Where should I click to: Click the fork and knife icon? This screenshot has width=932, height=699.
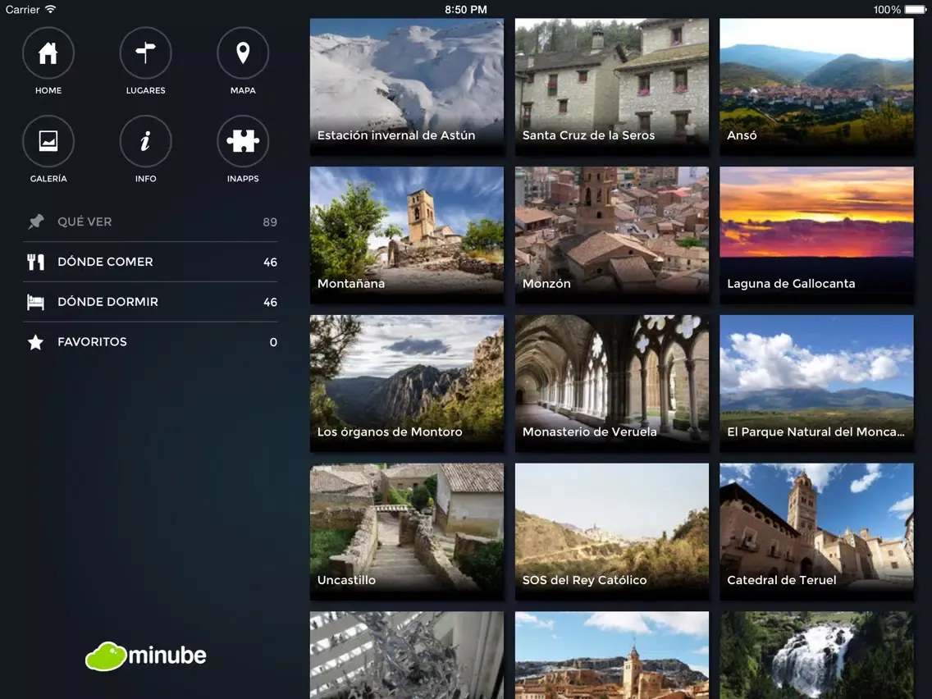point(35,262)
